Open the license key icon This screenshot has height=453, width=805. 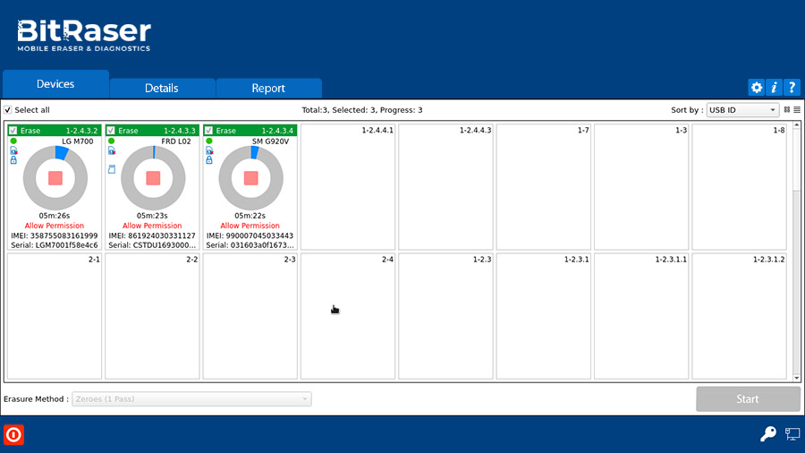(x=768, y=434)
